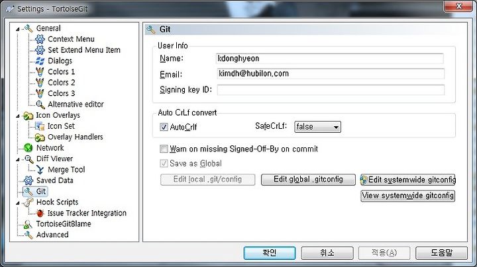
Task: Click the General wrench icon in tree
Action: [28, 28]
